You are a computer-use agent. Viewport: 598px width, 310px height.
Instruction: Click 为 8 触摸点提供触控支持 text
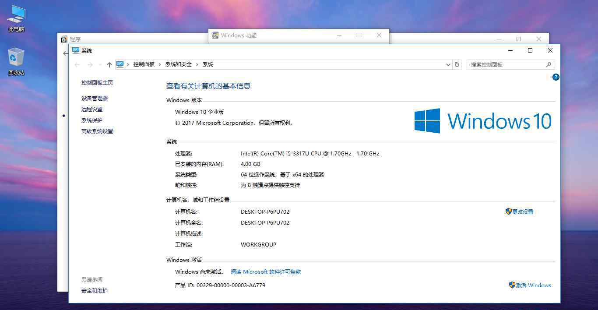tap(270, 185)
